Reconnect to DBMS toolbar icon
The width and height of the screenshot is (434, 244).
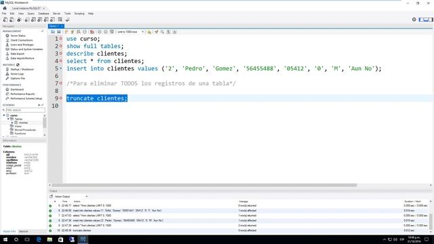[x=68, y=20]
